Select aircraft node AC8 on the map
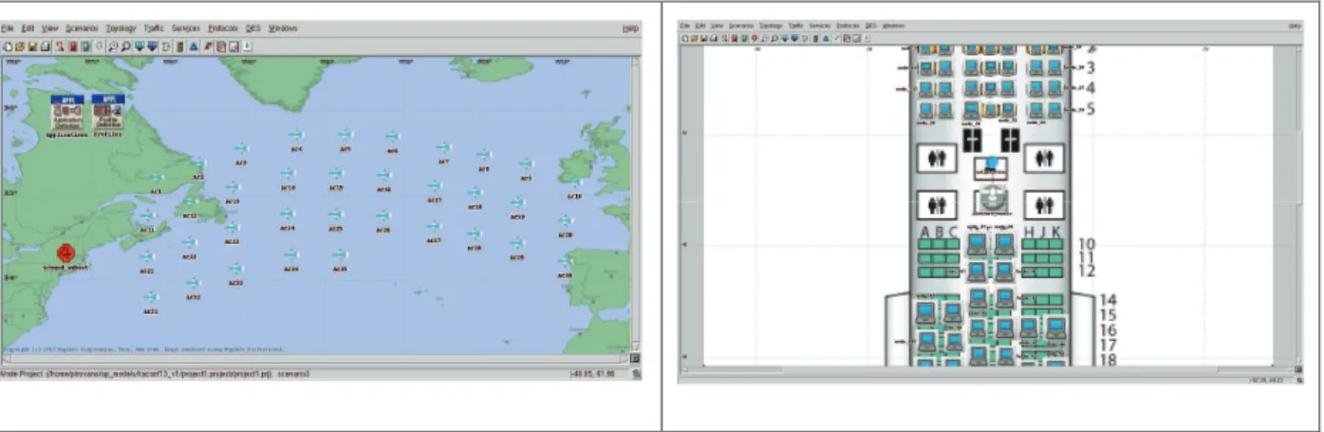The image size is (1324, 432). coord(484,156)
